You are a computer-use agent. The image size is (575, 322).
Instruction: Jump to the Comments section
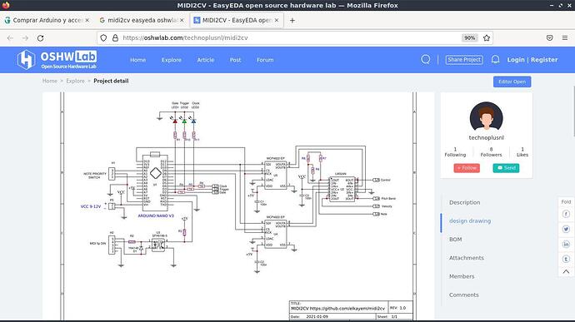464,295
